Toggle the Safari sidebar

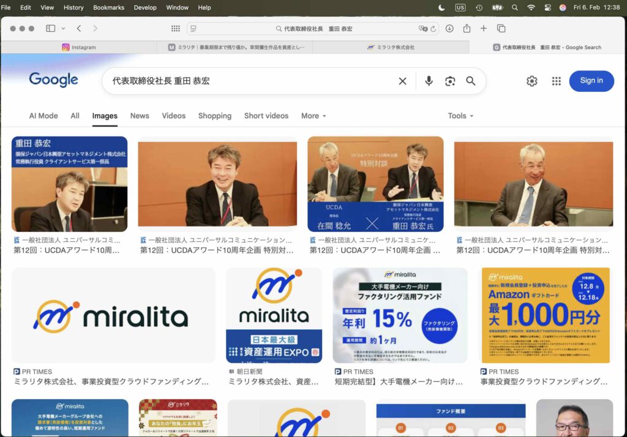[x=50, y=29]
